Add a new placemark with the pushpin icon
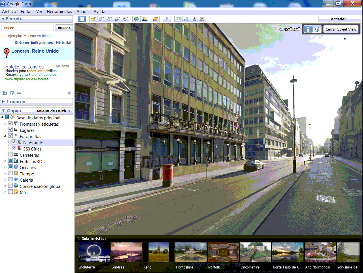363x273 pixels. point(93,19)
